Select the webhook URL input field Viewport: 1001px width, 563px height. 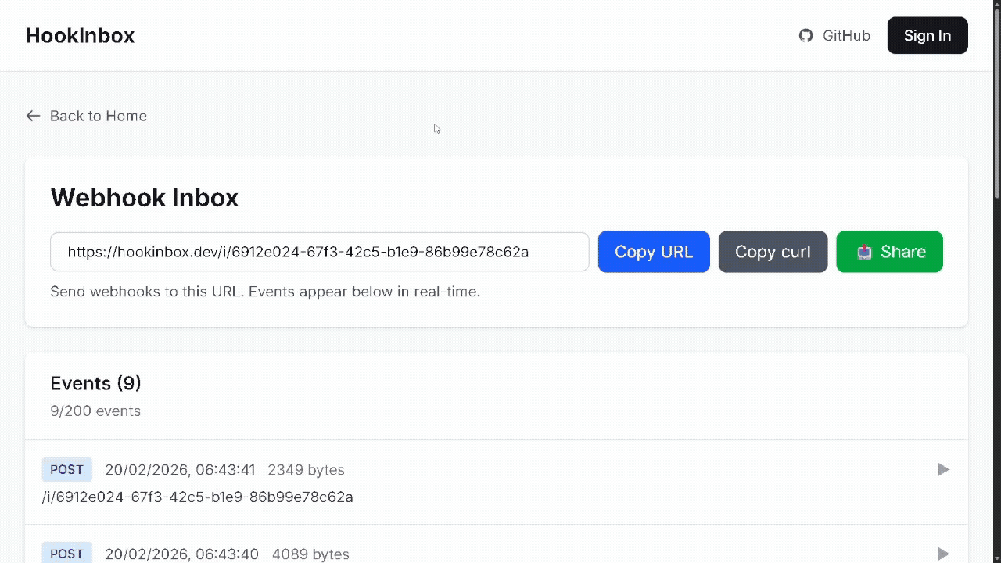click(x=319, y=252)
